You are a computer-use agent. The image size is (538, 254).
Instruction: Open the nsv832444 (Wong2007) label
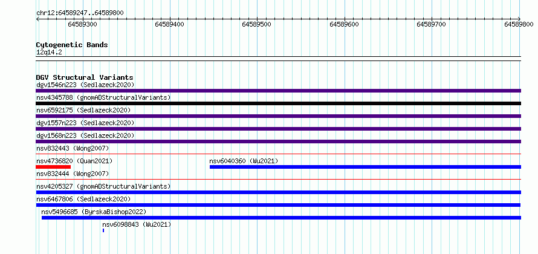[73, 174]
